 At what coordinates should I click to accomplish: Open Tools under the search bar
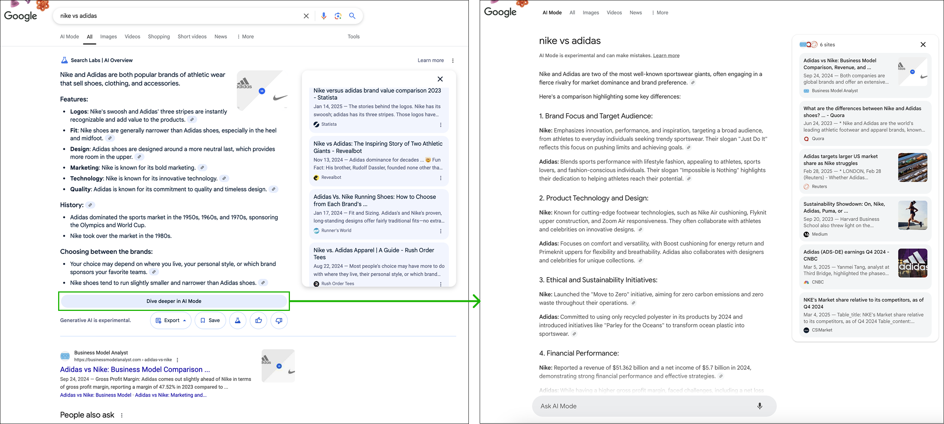click(x=353, y=36)
